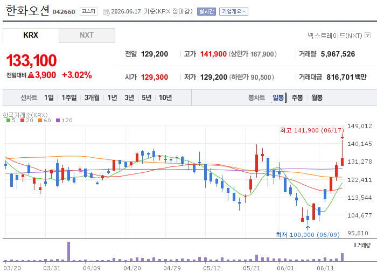Select the 월봉 monthly candle chart

pyautogui.click(x=317, y=97)
